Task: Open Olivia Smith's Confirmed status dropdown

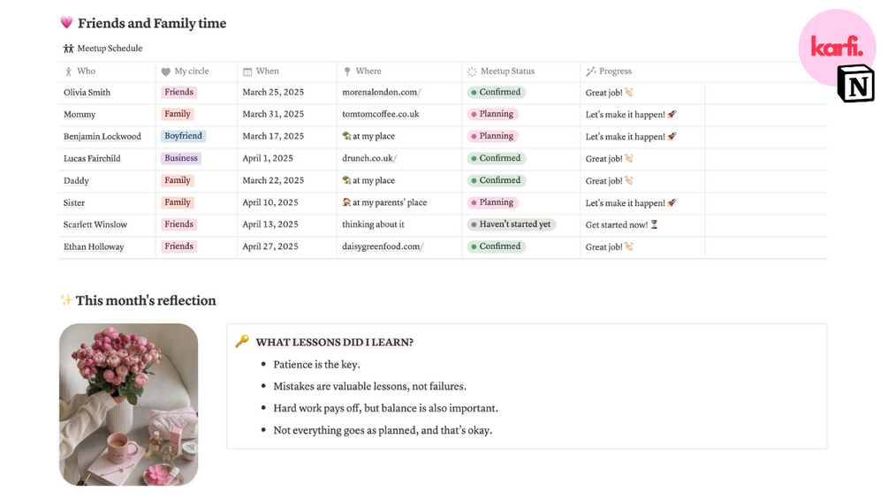Action: pos(496,93)
